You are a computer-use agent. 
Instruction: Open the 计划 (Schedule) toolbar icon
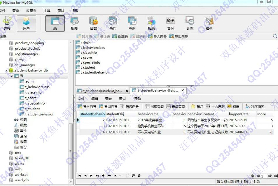click(190, 23)
